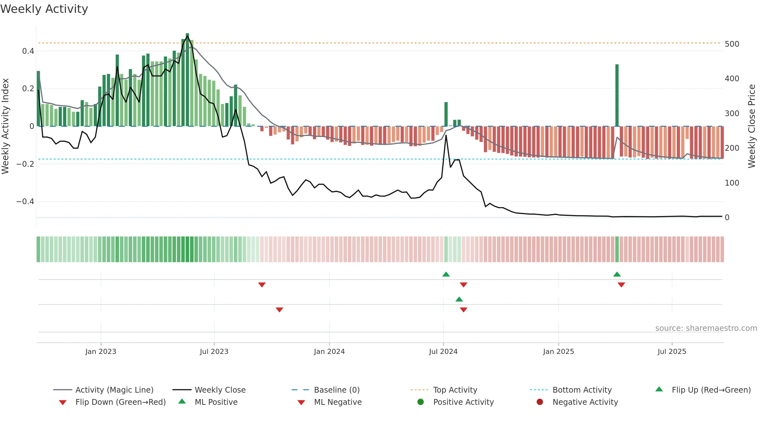Click the 0.2 tick on the activity axis

[28, 88]
